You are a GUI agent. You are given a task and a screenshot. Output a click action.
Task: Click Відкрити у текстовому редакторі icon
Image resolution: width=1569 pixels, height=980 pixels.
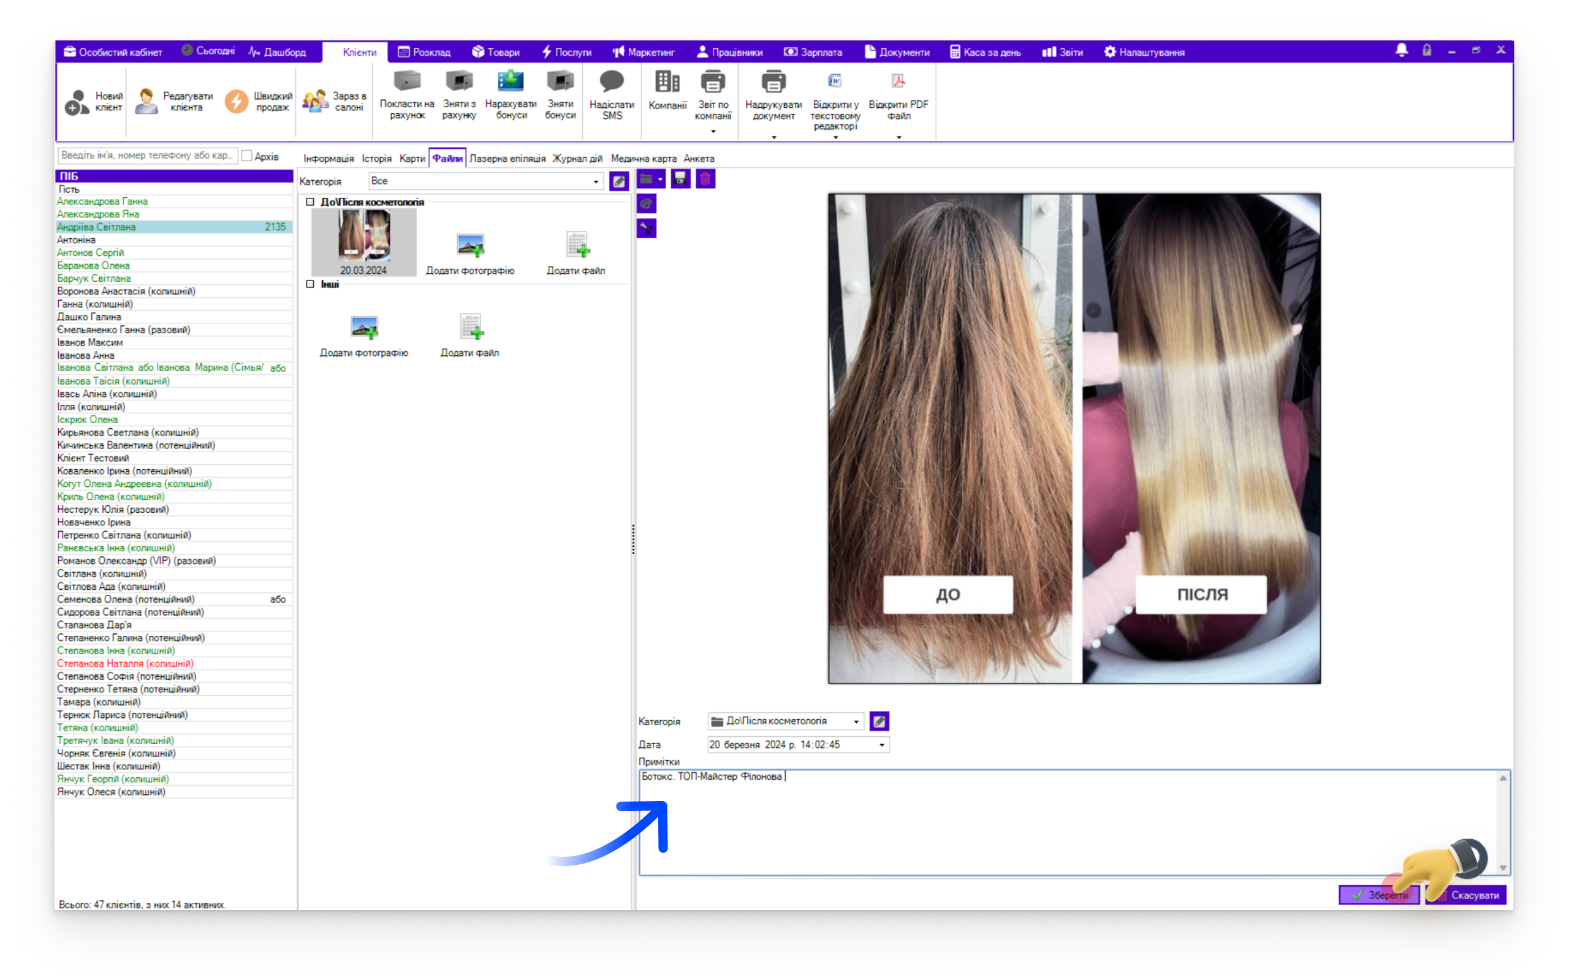coord(835,81)
